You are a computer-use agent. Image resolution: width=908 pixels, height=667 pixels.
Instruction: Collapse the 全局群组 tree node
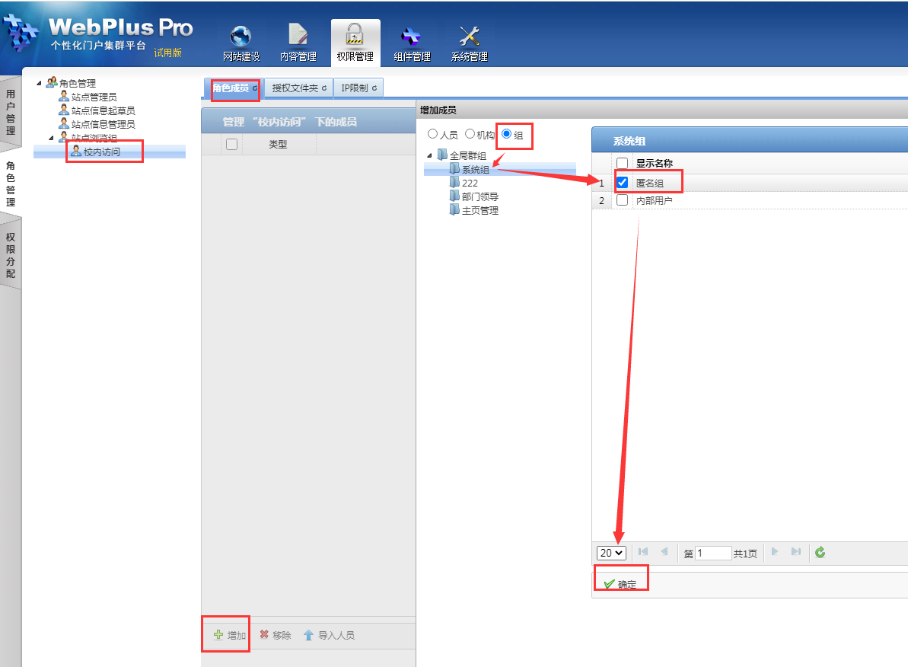point(429,156)
